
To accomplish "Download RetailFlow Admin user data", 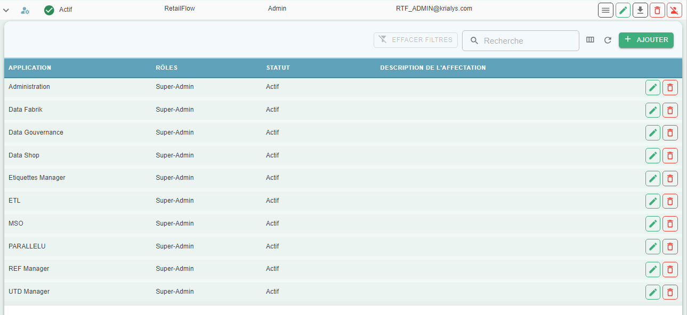I will click(x=640, y=10).
